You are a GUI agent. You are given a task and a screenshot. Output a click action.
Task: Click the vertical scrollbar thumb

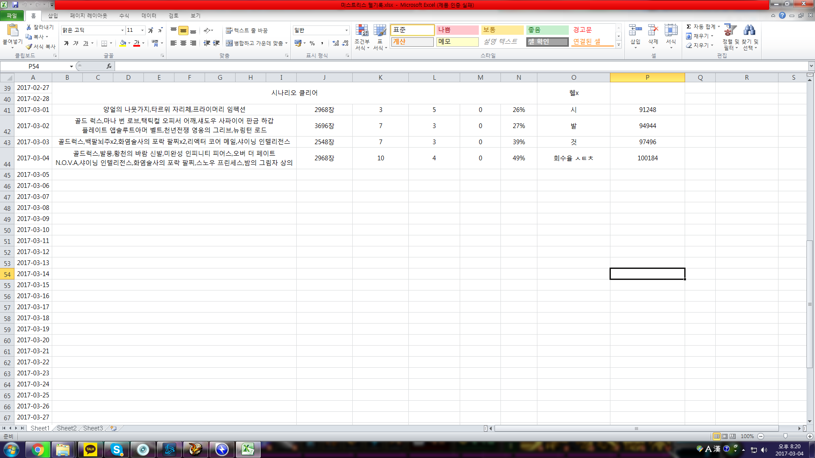(810, 304)
